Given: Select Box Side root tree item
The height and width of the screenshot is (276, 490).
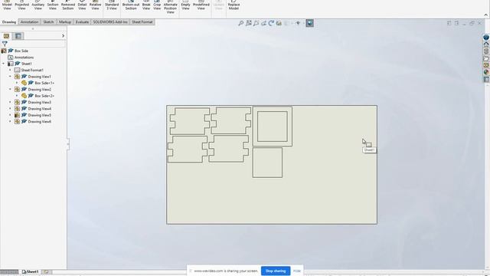Looking at the screenshot, I should (x=21, y=51).
